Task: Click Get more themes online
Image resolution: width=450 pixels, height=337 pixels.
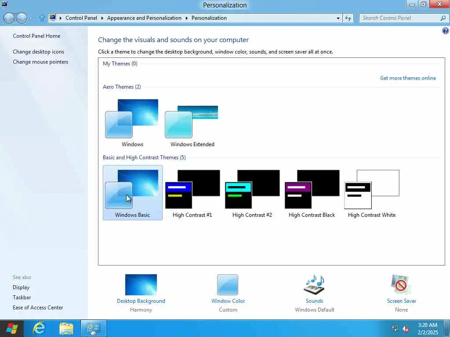Action: point(408,78)
